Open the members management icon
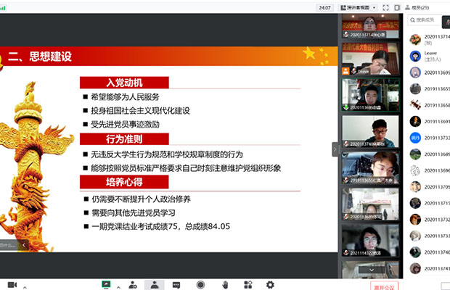The image size is (450, 290). coord(154,285)
